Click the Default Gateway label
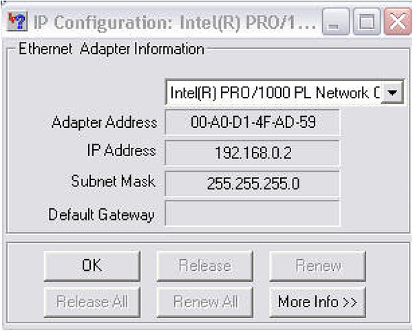 click(101, 214)
